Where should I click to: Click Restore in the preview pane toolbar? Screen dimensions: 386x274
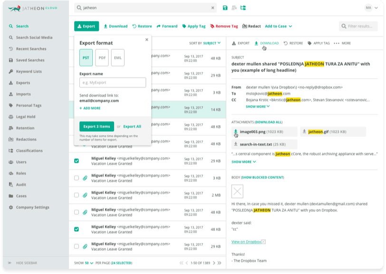(x=293, y=43)
